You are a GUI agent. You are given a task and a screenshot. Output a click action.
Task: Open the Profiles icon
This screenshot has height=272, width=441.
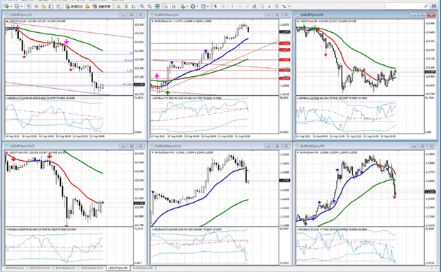point(17,6)
